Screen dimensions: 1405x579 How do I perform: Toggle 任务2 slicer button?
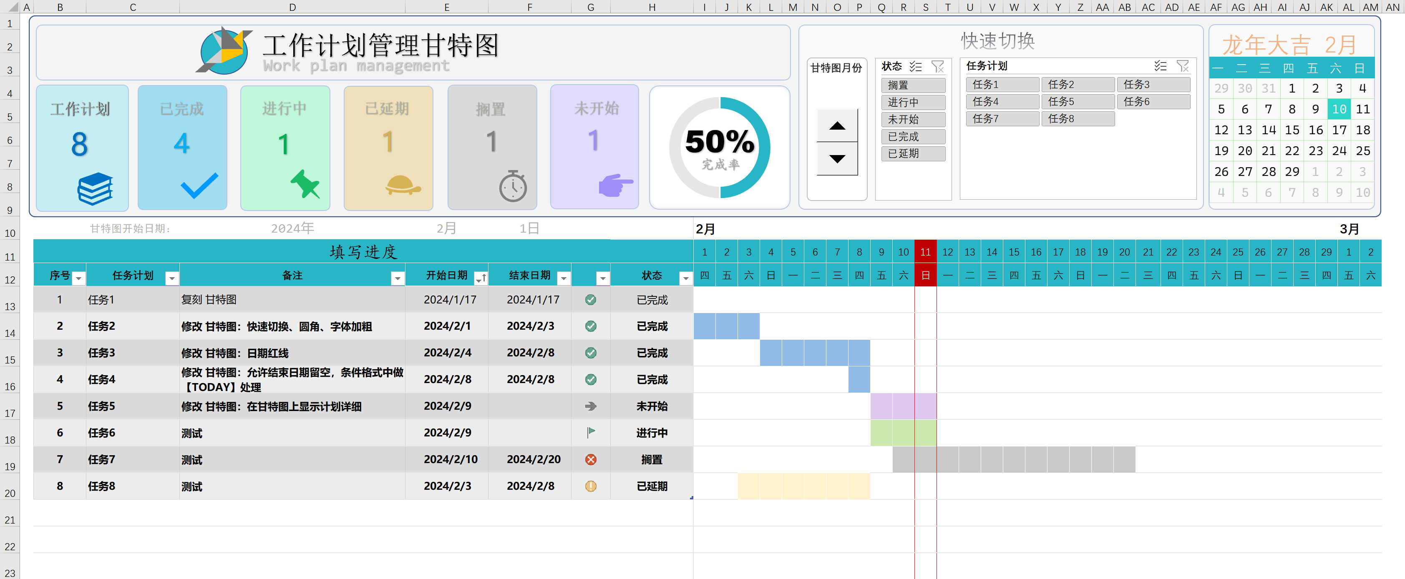1078,85
